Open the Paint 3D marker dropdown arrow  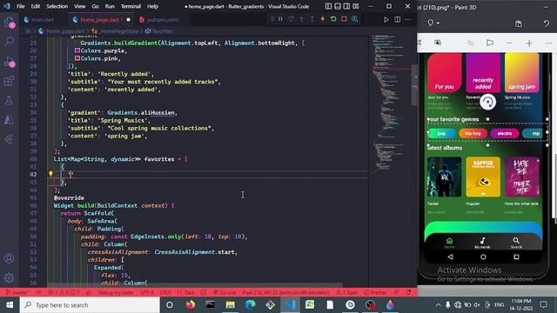[x=438, y=23]
